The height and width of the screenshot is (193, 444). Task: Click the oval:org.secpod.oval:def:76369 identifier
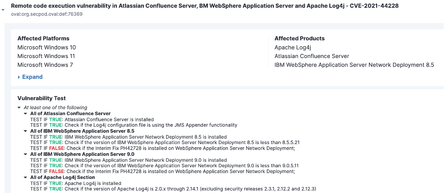click(47, 14)
